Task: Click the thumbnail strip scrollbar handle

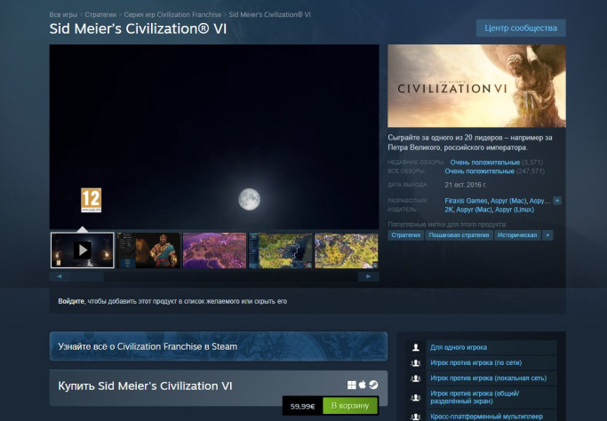Action: pyautogui.click(x=87, y=276)
